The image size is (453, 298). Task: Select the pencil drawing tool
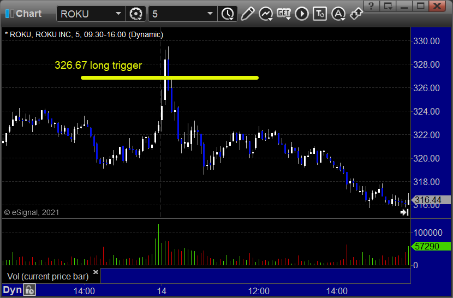pos(247,14)
